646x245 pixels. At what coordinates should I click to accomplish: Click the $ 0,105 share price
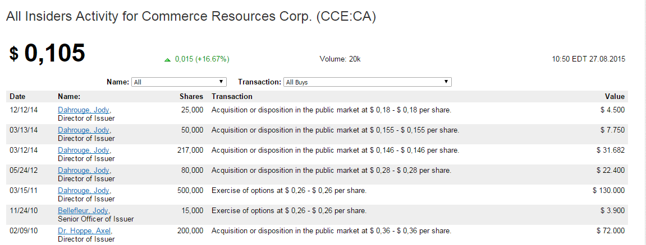47,53
